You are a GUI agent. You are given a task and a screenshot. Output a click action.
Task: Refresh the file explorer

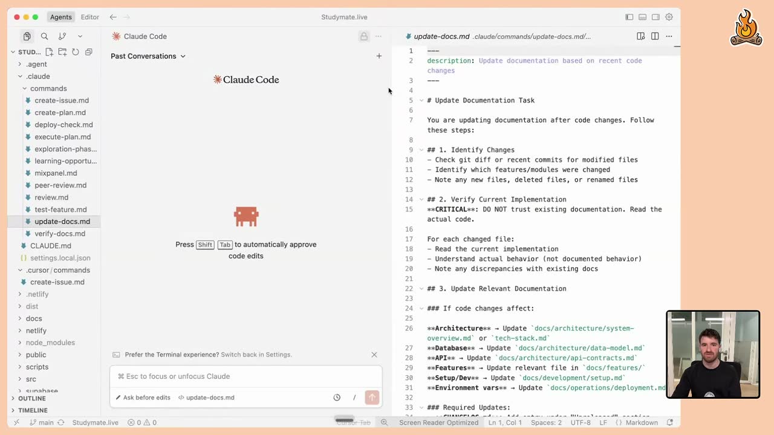[x=76, y=52]
